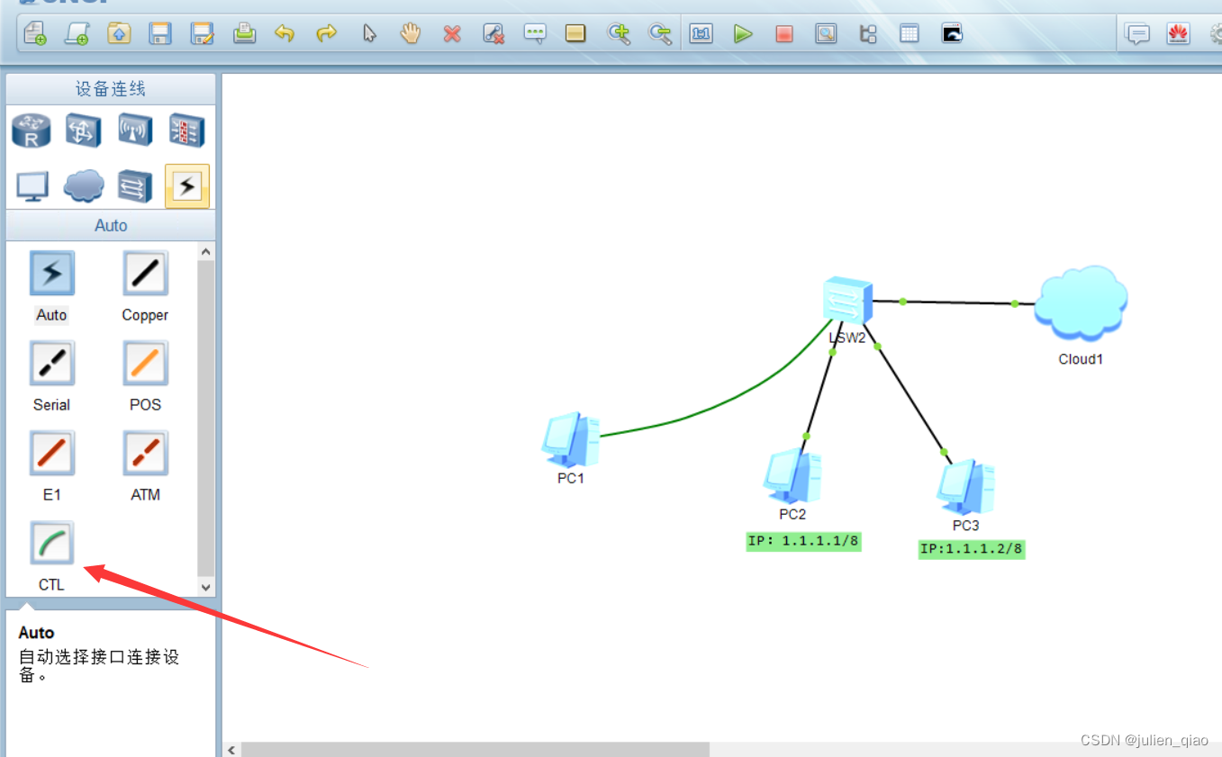1222x757 pixels.
Task: Choose the Copper cable type
Action: click(x=145, y=274)
